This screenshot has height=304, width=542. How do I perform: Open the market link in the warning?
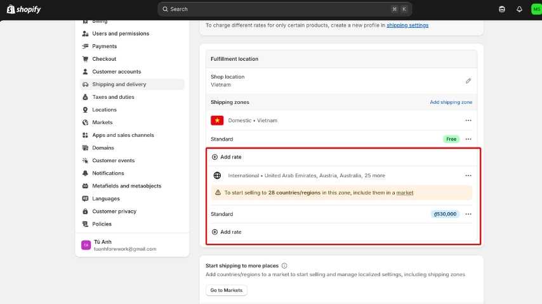tap(404, 193)
